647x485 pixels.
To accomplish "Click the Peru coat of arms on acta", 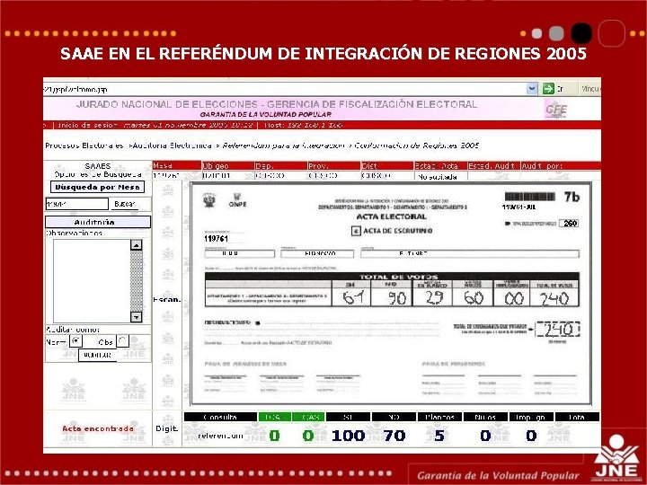I will point(209,200).
